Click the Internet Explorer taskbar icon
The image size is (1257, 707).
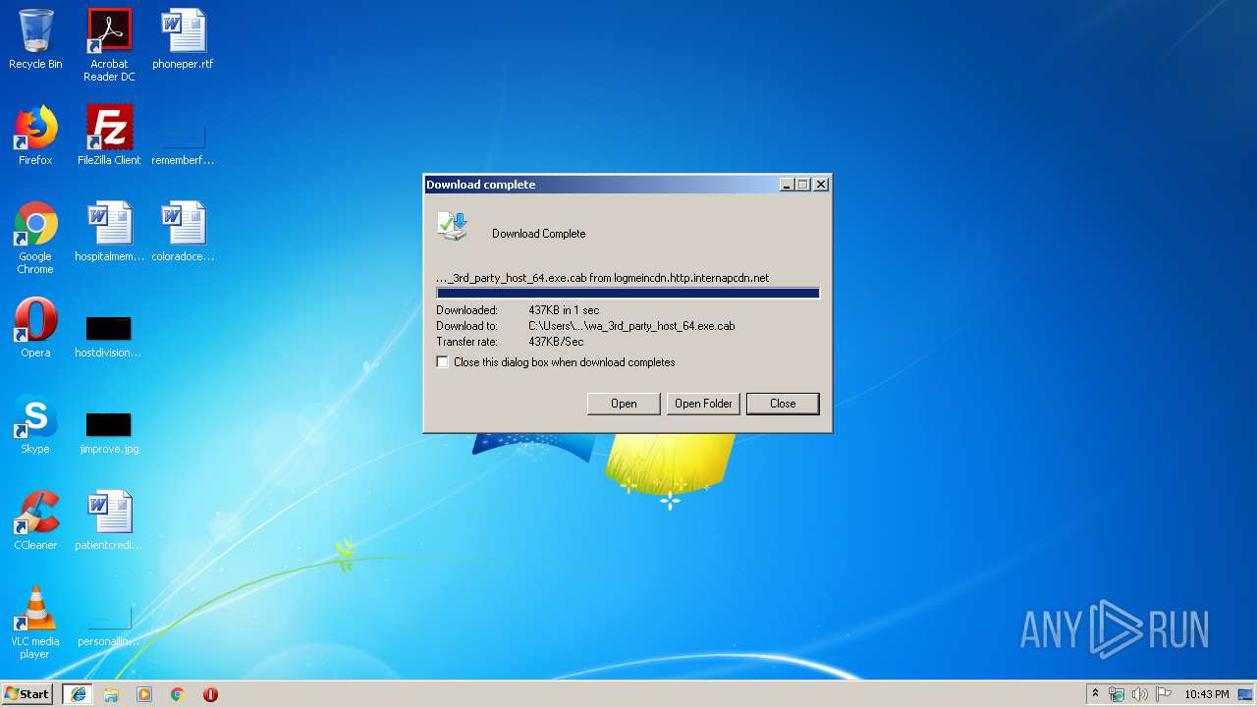(79, 694)
